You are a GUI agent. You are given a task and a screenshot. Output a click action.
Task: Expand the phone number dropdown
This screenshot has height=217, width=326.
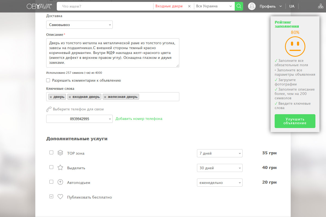[79, 119]
